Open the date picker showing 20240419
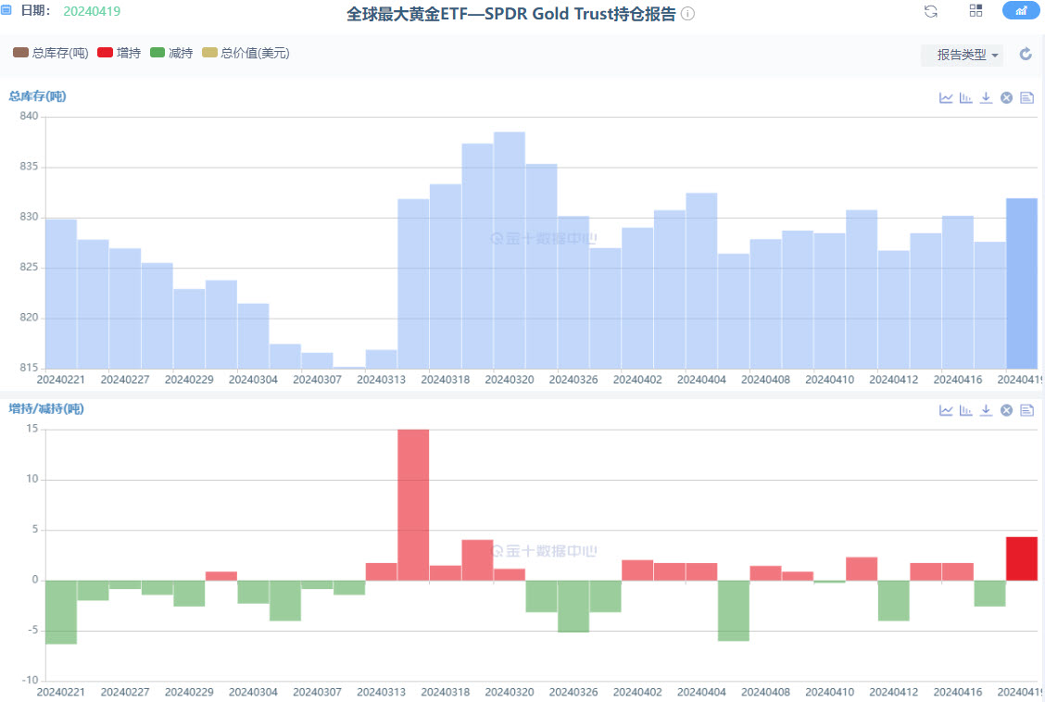Viewport: 1045px width, 702px height. point(92,11)
